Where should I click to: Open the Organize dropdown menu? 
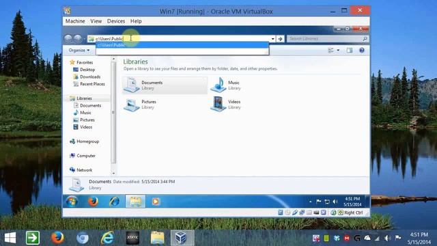79,50
